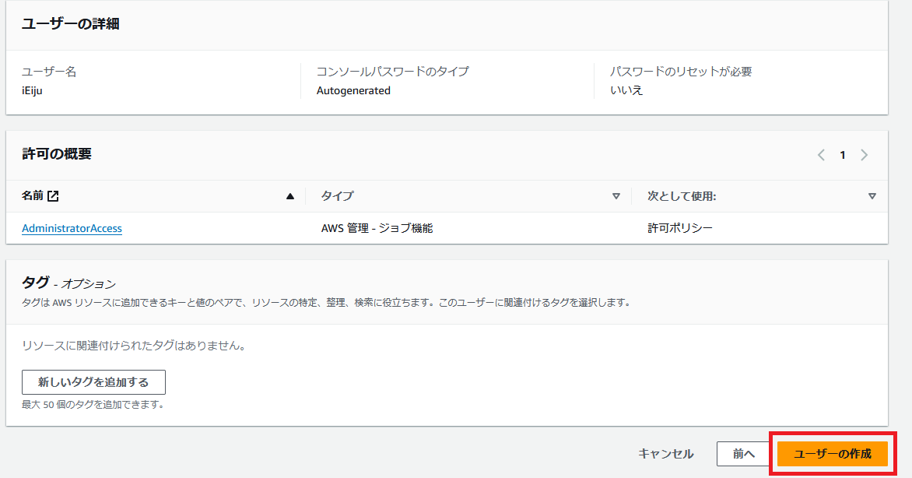Go to previous page chevron in 許可の概要
Image resolution: width=912 pixels, height=478 pixels.
pos(821,155)
